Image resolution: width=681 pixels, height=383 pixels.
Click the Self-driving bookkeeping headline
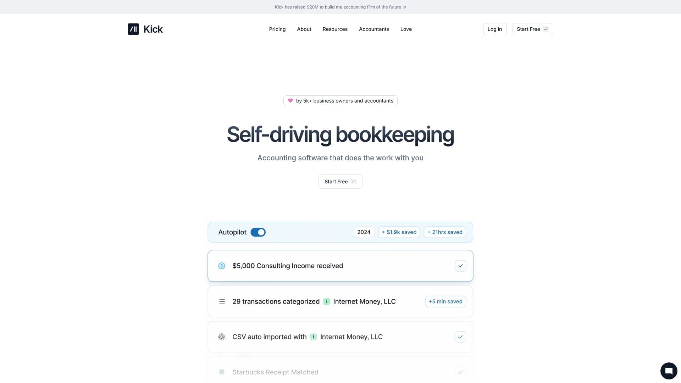click(x=340, y=135)
